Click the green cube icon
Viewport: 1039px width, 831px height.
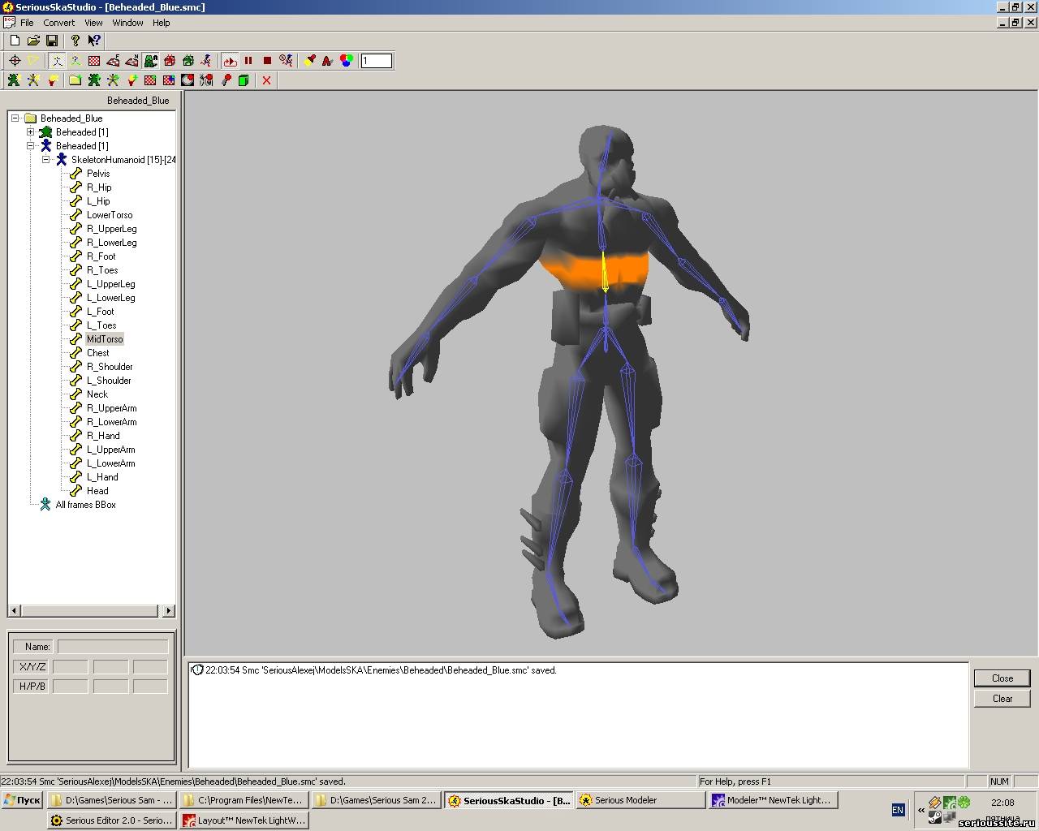[244, 80]
